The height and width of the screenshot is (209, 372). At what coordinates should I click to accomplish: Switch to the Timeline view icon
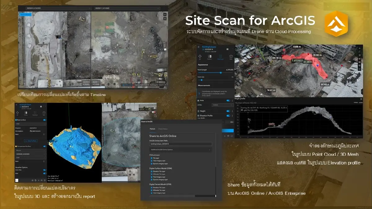pyautogui.click(x=210, y=57)
